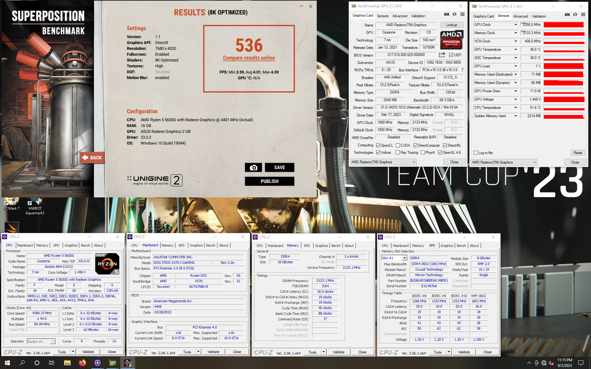Click the BIOS Version field in GPU-Z
Image resolution: width=591 pixels, height=369 pixels.
point(406,55)
